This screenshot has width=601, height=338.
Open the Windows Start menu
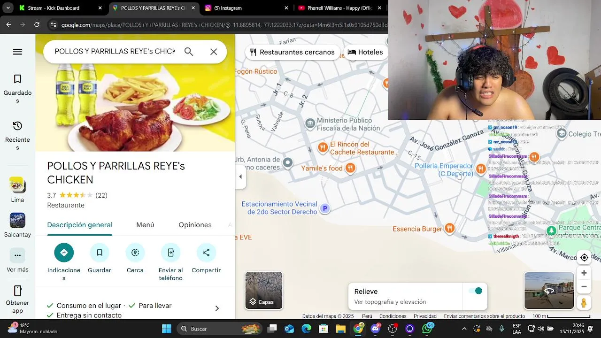tap(167, 329)
